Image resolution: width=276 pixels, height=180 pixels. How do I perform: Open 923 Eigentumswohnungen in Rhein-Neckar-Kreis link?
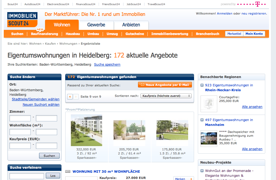229,87
